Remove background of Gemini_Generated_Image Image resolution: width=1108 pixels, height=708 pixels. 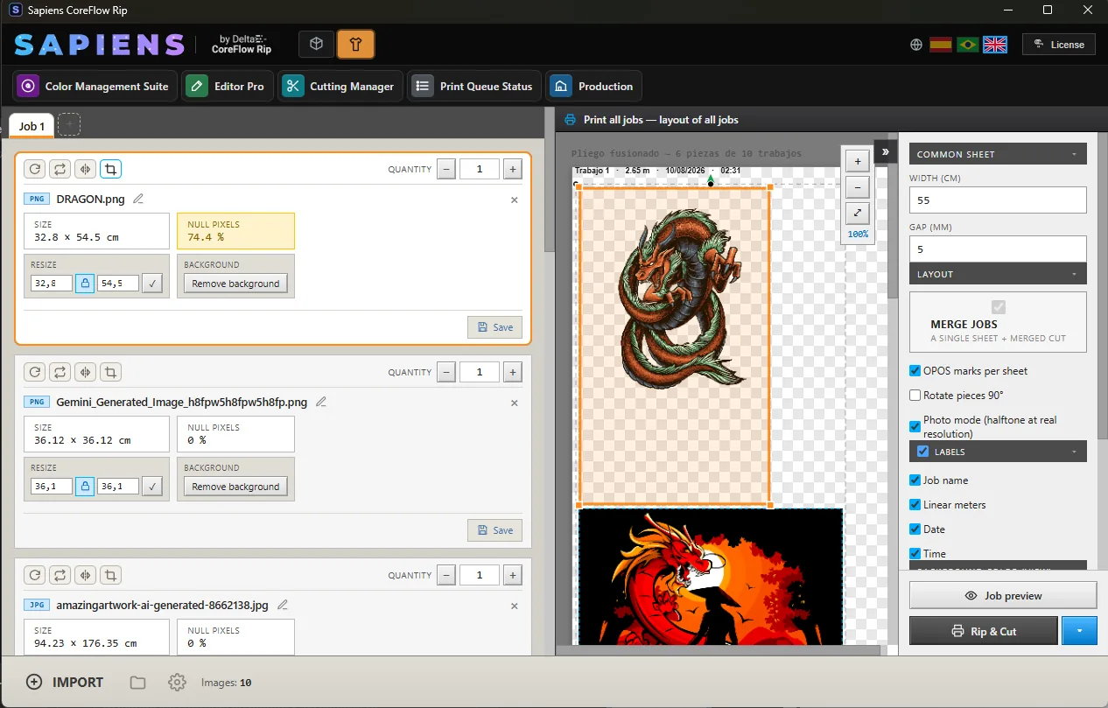click(x=235, y=487)
